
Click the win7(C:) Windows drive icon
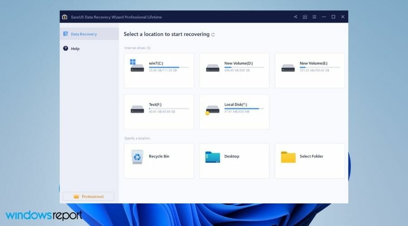tap(137, 66)
